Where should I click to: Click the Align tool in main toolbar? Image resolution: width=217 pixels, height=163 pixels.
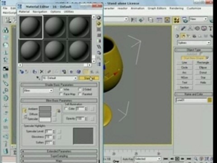coord(142,20)
